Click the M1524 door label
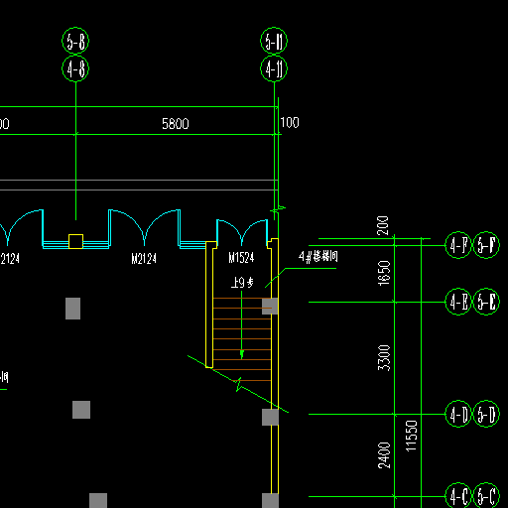This screenshot has height=508, width=508. point(241,258)
